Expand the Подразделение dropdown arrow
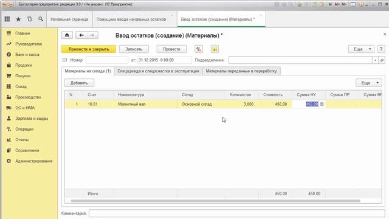 [376, 60]
